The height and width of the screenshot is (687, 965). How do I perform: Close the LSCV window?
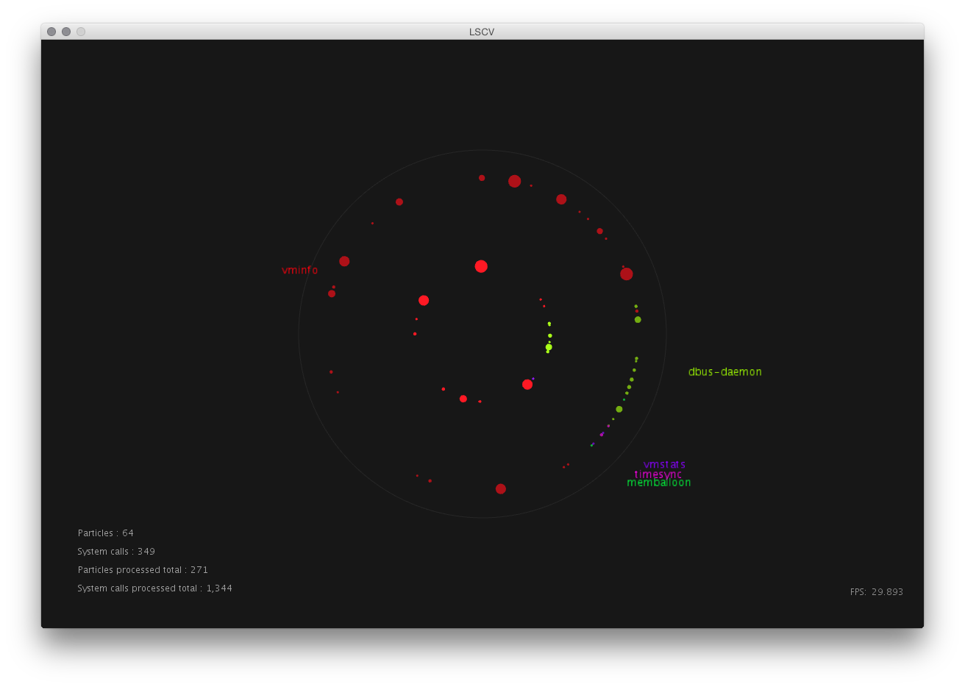coord(51,32)
